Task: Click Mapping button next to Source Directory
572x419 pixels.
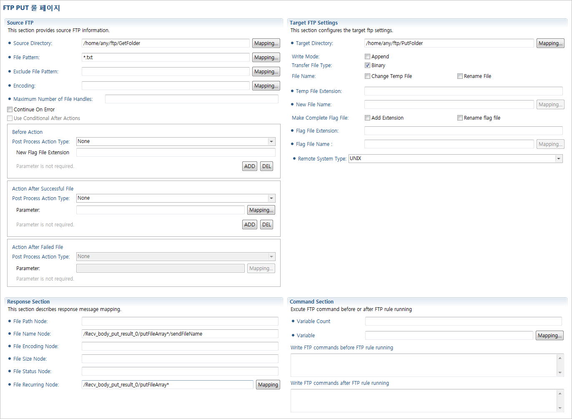Action: click(266, 43)
